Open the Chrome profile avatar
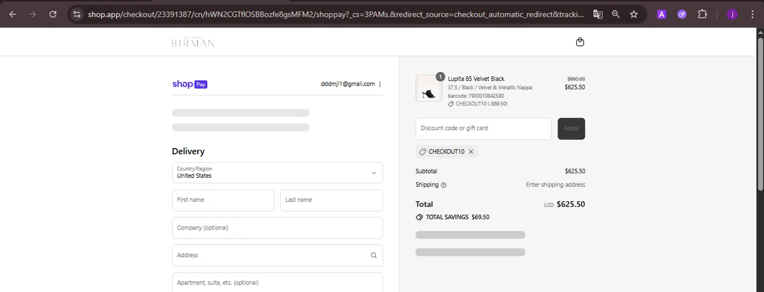The height and width of the screenshot is (292, 764). click(732, 14)
